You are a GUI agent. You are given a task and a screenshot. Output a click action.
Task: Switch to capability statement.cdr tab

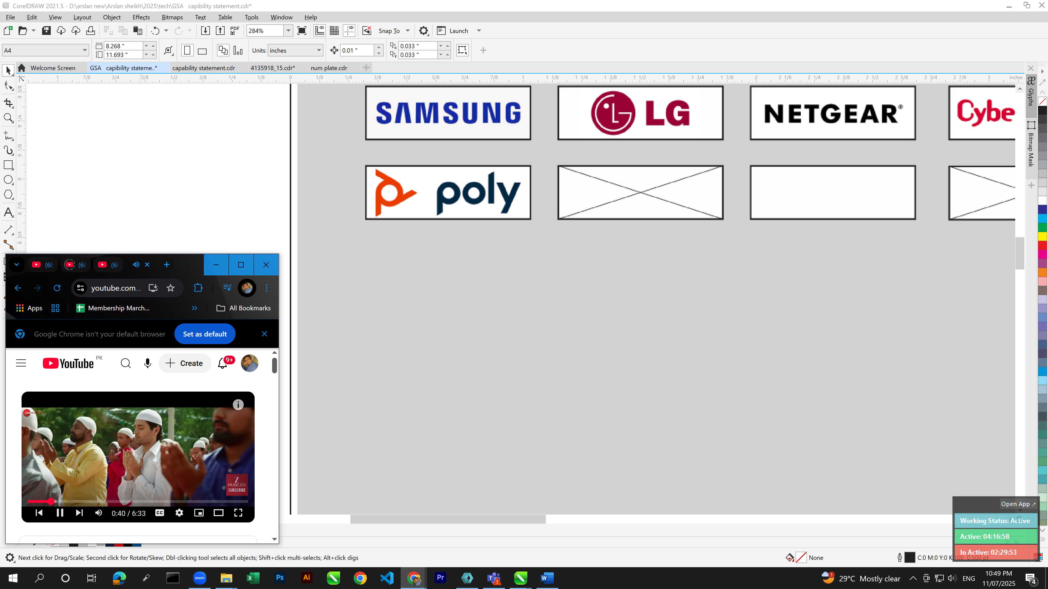pyautogui.click(x=203, y=68)
